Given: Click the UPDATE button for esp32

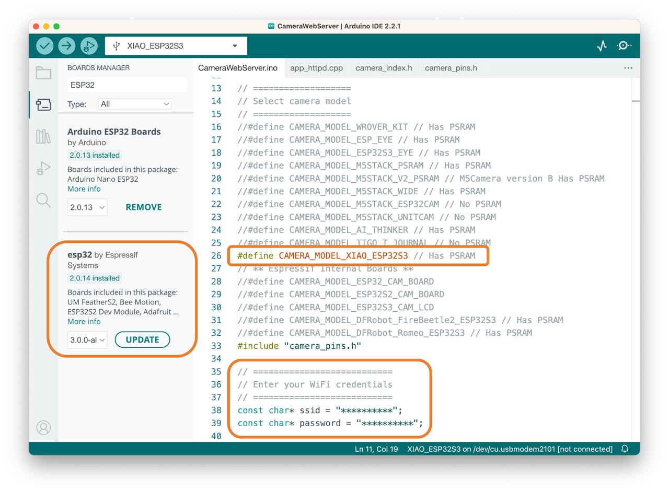Looking at the screenshot, I should (142, 339).
